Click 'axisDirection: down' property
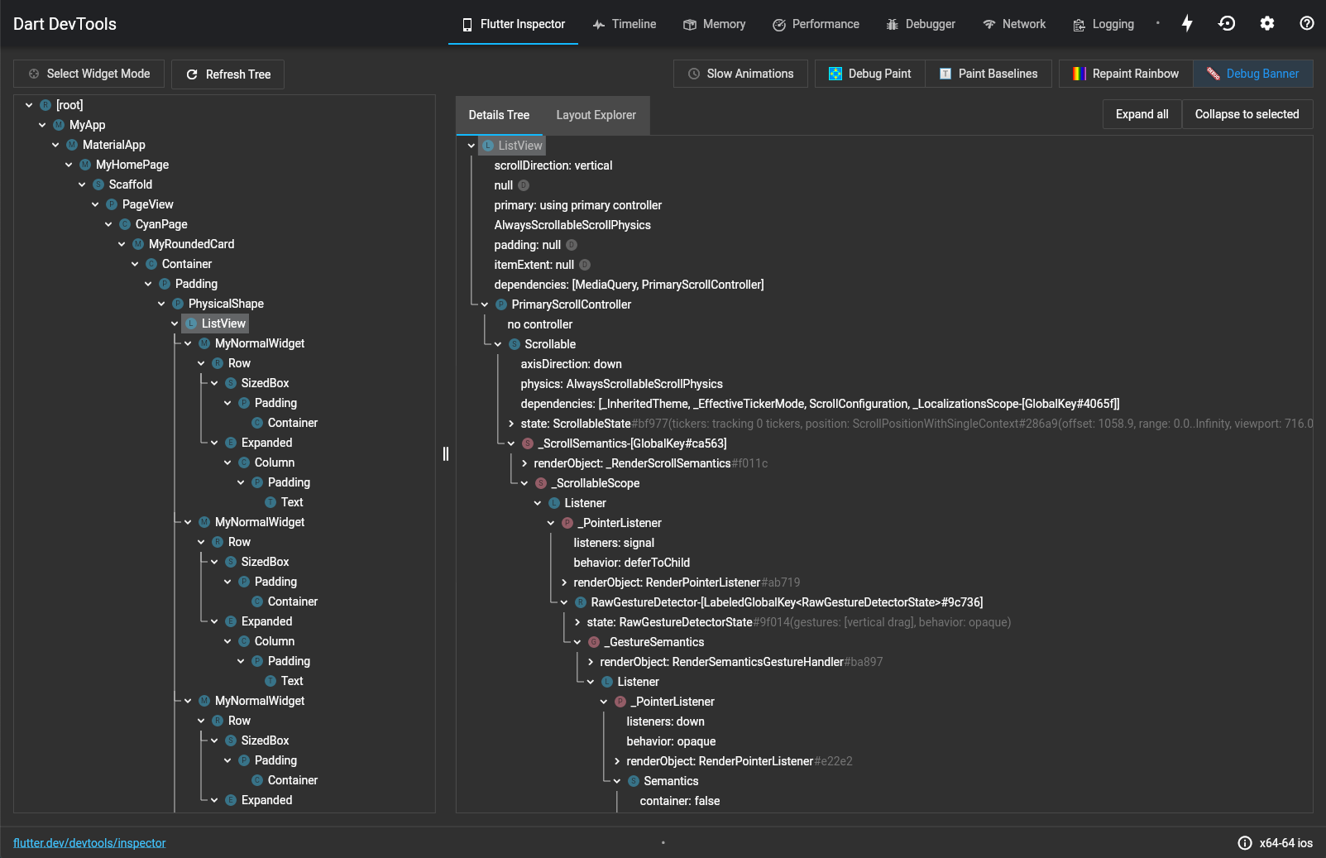 (571, 364)
